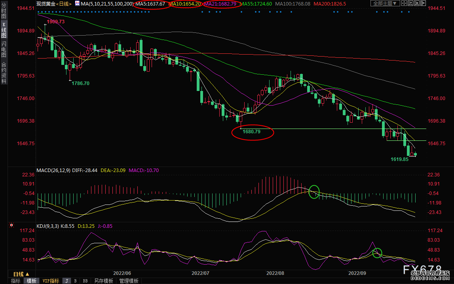Click the exit arrow icon at top right
This screenshot has height=284, width=454.
pyautogui.click(x=423, y=4)
